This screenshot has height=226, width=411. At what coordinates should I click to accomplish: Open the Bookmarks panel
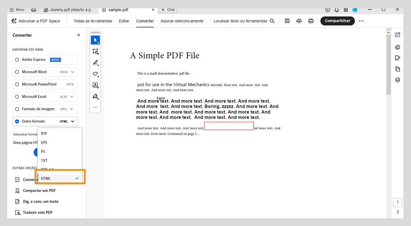click(398, 58)
